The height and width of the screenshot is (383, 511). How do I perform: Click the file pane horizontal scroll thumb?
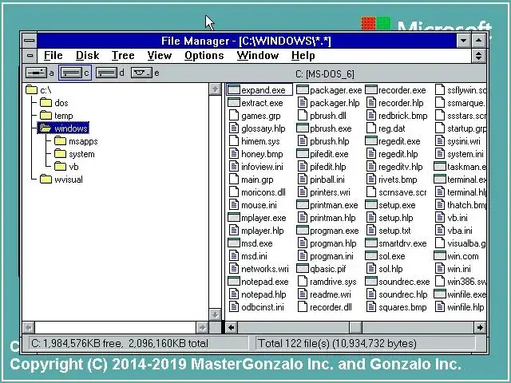356,327
